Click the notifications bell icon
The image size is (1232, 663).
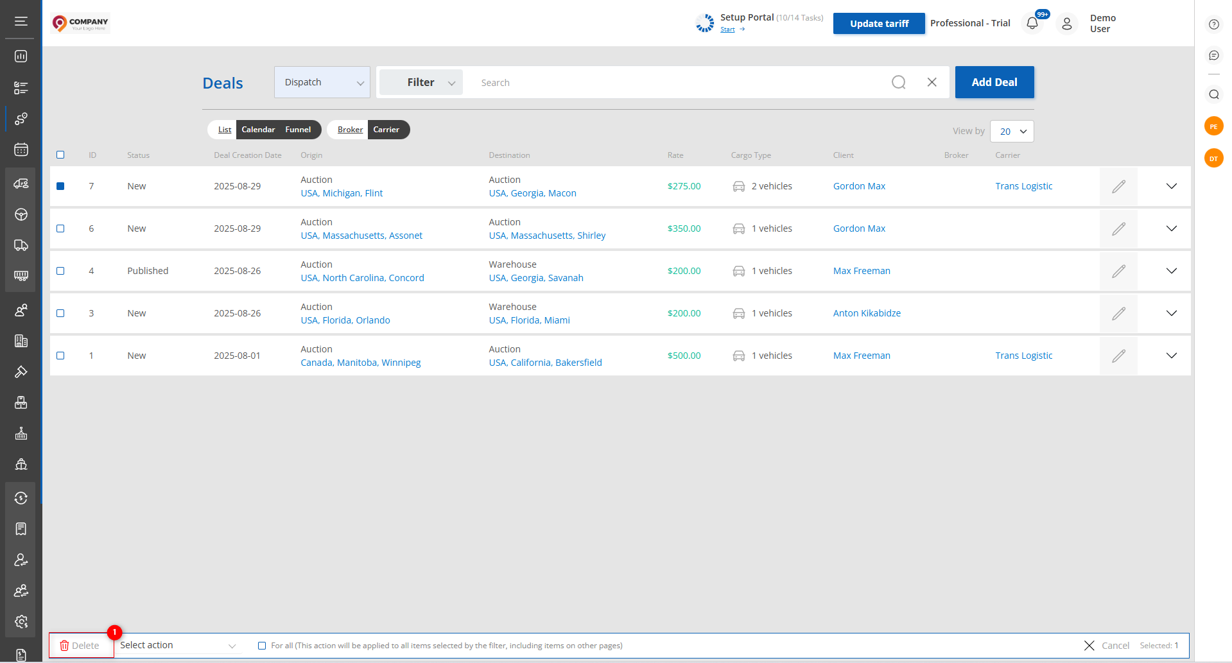(1032, 24)
